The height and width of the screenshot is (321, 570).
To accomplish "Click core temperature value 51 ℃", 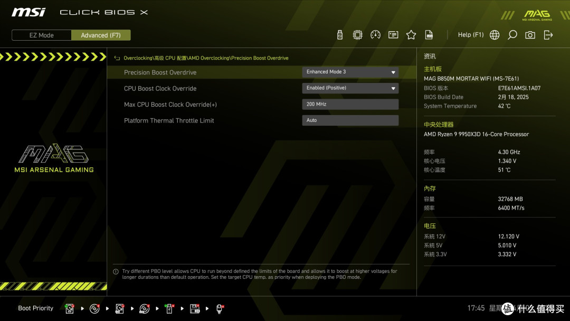I will coord(504,170).
